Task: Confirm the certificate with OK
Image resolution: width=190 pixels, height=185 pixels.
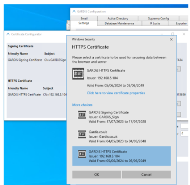Action: [97, 175]
